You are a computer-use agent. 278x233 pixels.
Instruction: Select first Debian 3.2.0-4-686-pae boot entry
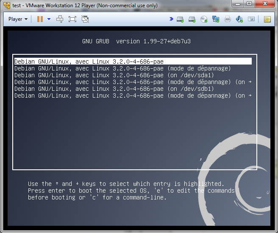pyautogui.click(x=89, y=62)
